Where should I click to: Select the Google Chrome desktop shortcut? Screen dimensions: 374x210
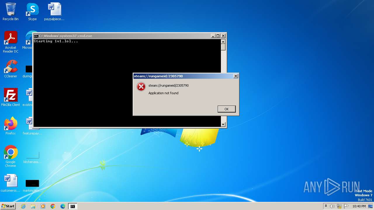tap(11, 156)
